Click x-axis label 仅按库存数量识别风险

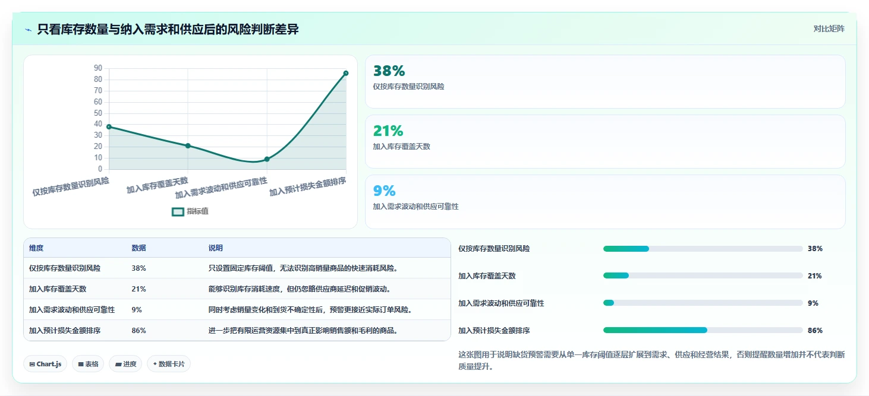click(x=71, y=186)
